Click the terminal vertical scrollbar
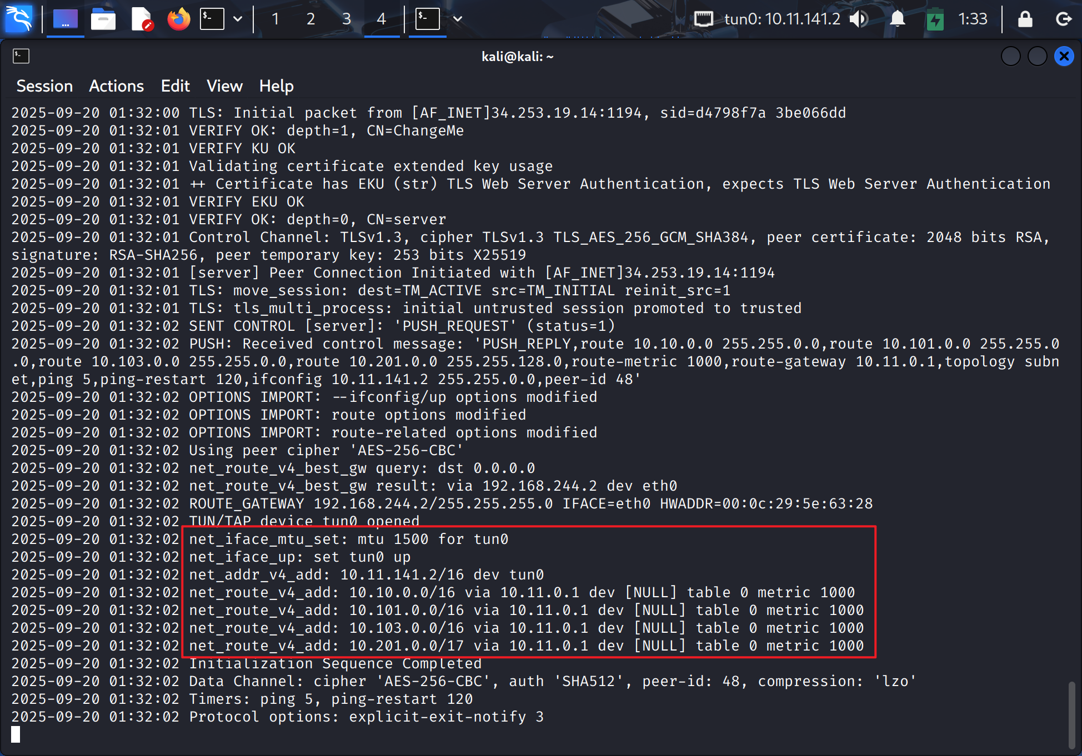 click(1072, 715)
